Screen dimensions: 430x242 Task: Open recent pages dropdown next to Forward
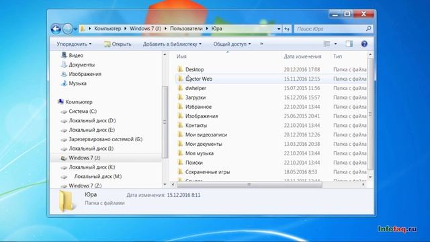75,29
